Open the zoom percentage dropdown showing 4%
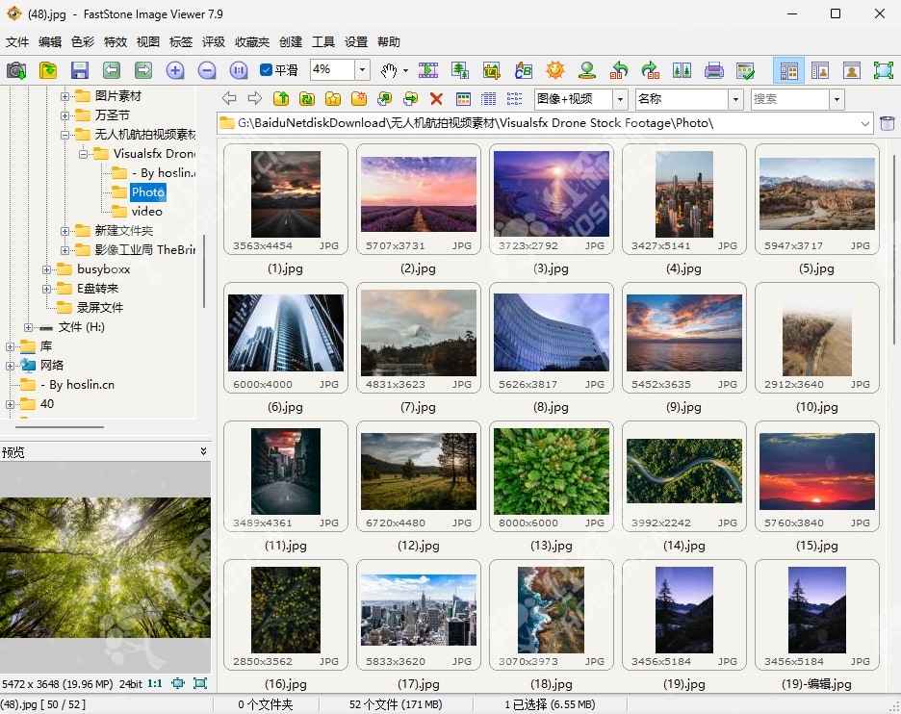Screen dimensions: 901x714 point(363,70)
